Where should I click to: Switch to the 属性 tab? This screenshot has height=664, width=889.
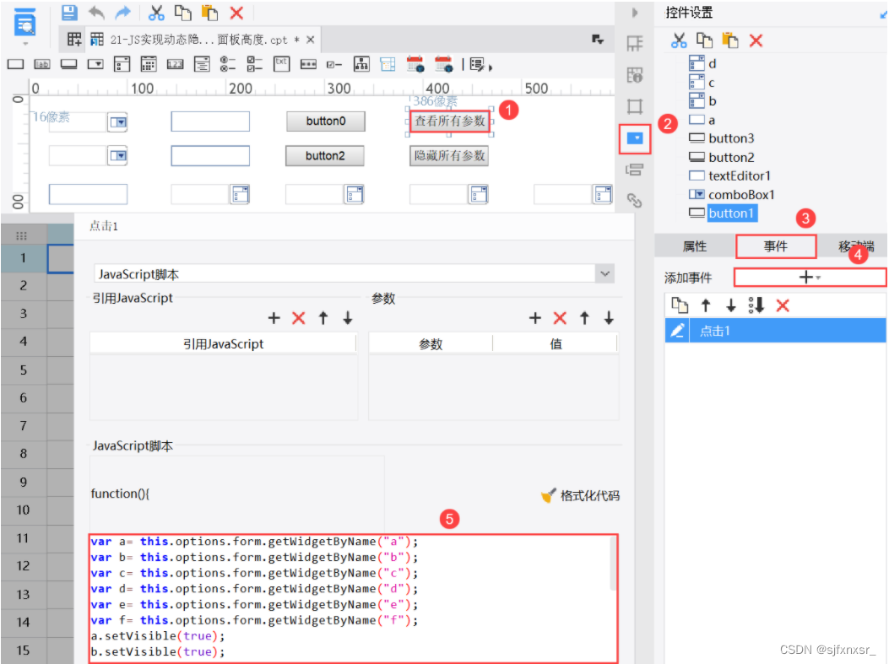coord(695,246)
